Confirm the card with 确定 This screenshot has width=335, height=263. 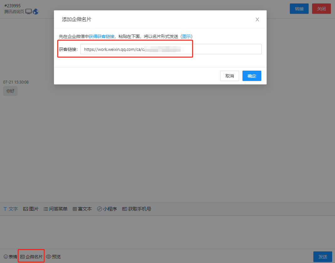[x=252, y=76]
